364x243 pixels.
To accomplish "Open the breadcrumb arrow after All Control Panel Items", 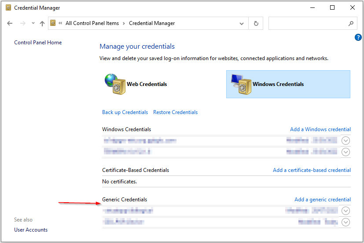I will point(124,23).
